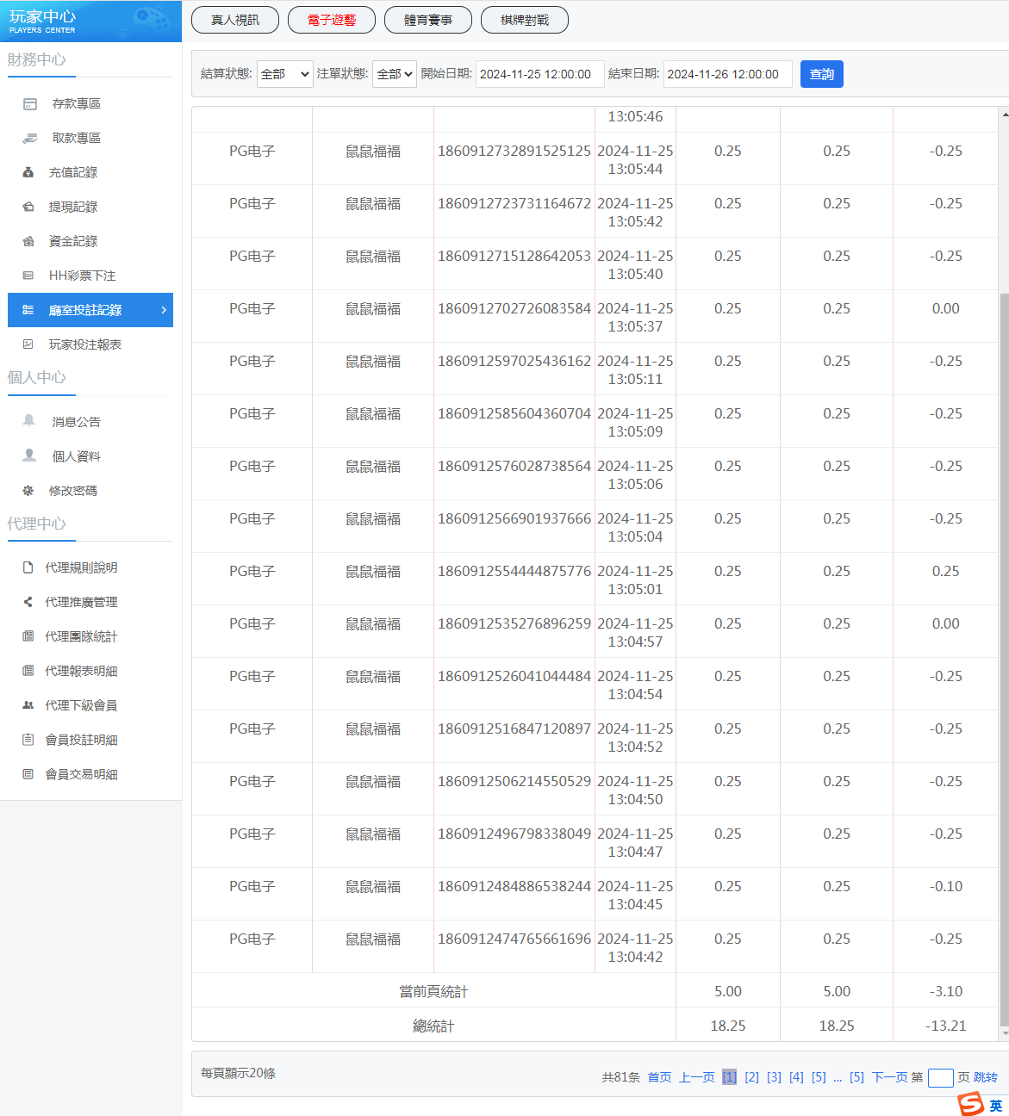Screen dimensions: 1009x1116
Task: Click the 代理下級會員 group icon
Action: tap(28, 705)
